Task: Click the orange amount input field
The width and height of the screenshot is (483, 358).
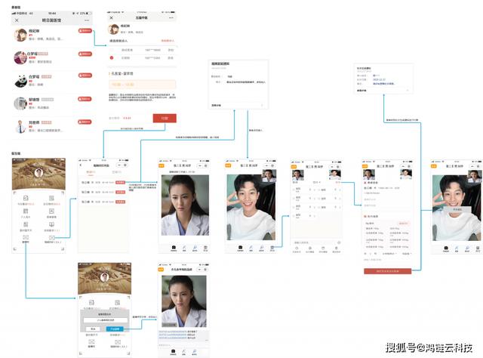Action: 143,85
